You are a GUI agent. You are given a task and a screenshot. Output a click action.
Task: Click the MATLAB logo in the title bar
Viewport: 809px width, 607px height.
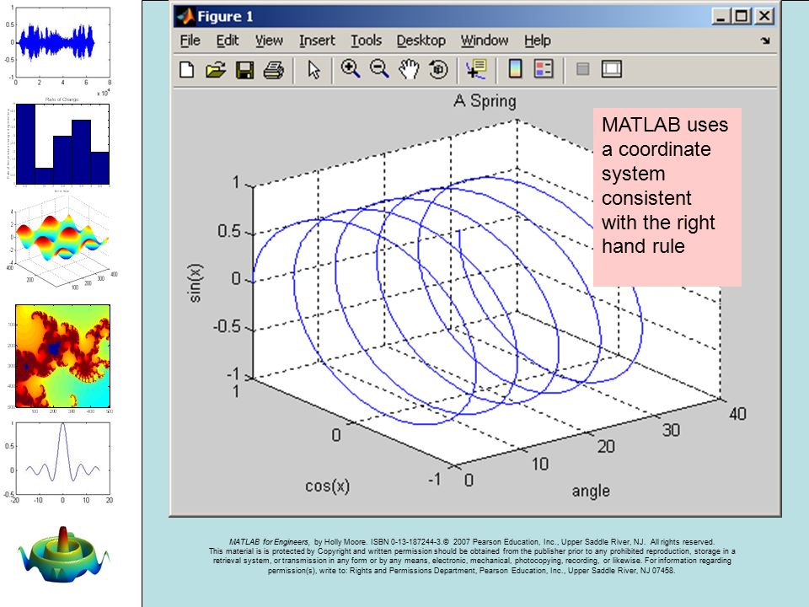tap(185, 17)
